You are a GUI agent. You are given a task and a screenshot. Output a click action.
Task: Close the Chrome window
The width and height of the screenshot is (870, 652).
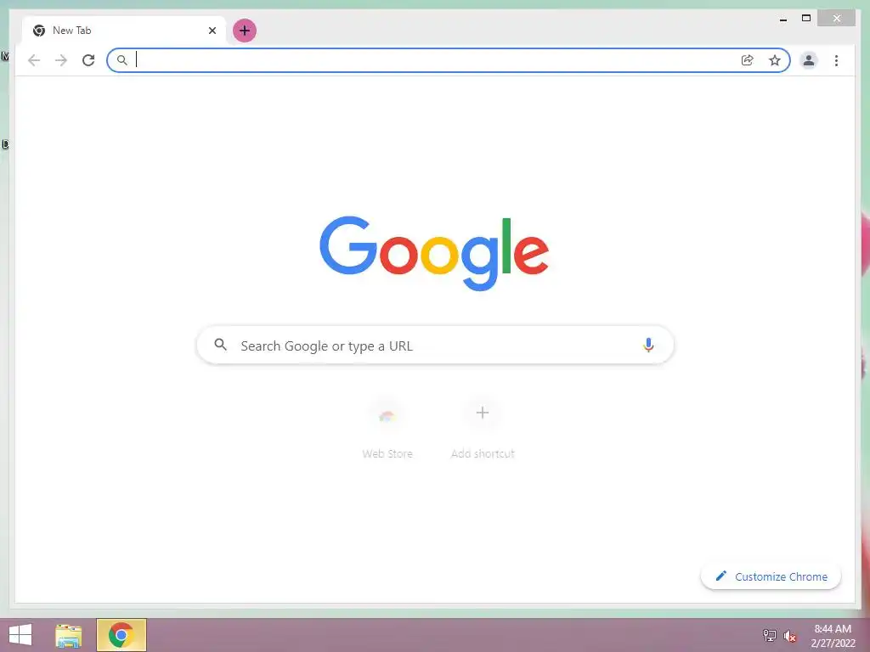coord(837,19)
